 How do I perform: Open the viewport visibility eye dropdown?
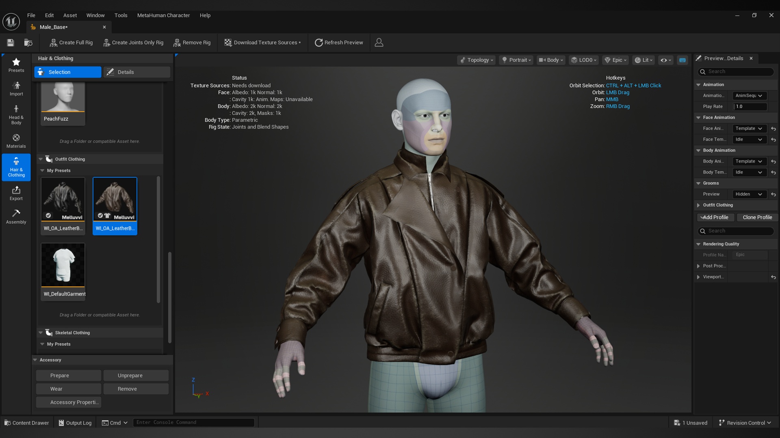[665, 60]
